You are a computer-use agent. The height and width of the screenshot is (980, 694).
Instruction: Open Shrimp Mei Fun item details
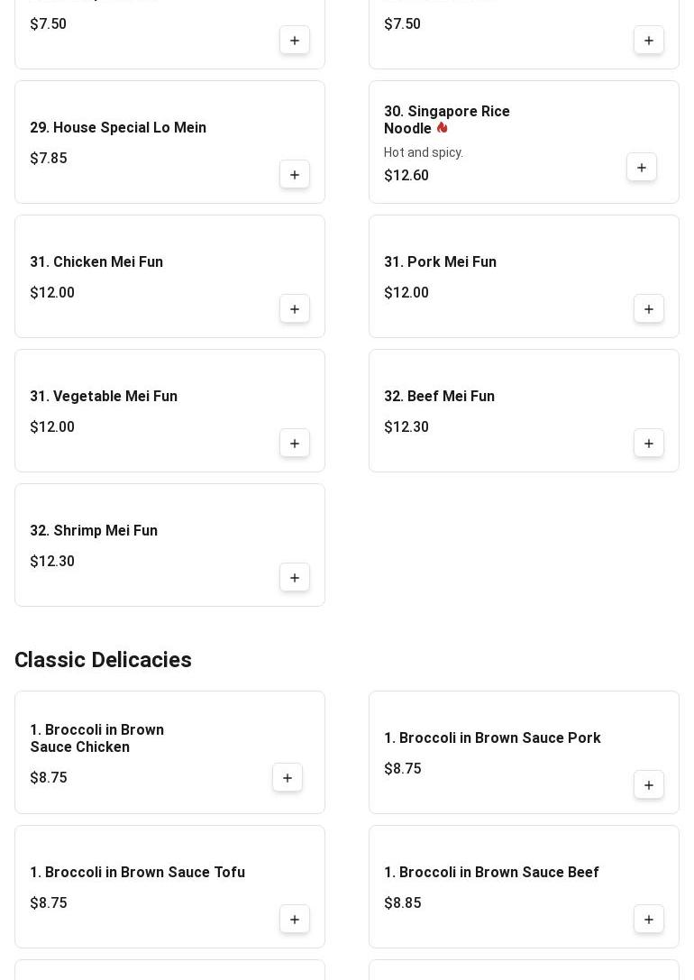coord(94,531)
